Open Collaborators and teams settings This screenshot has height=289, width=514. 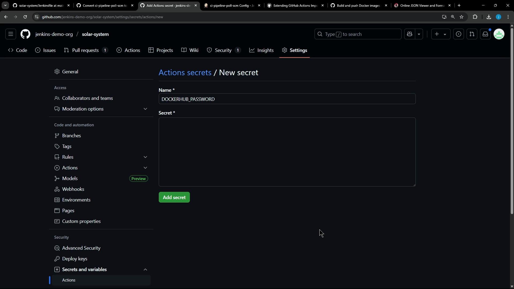point(101,98)
